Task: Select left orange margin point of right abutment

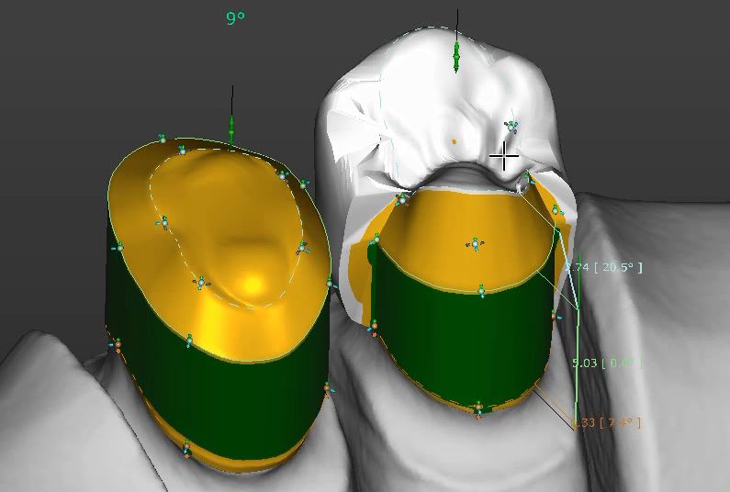Action: pyautogui.click(x=374, y=325)
